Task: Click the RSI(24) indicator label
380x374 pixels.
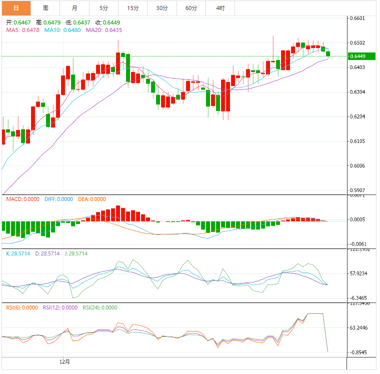Action: tap(100, 308)
